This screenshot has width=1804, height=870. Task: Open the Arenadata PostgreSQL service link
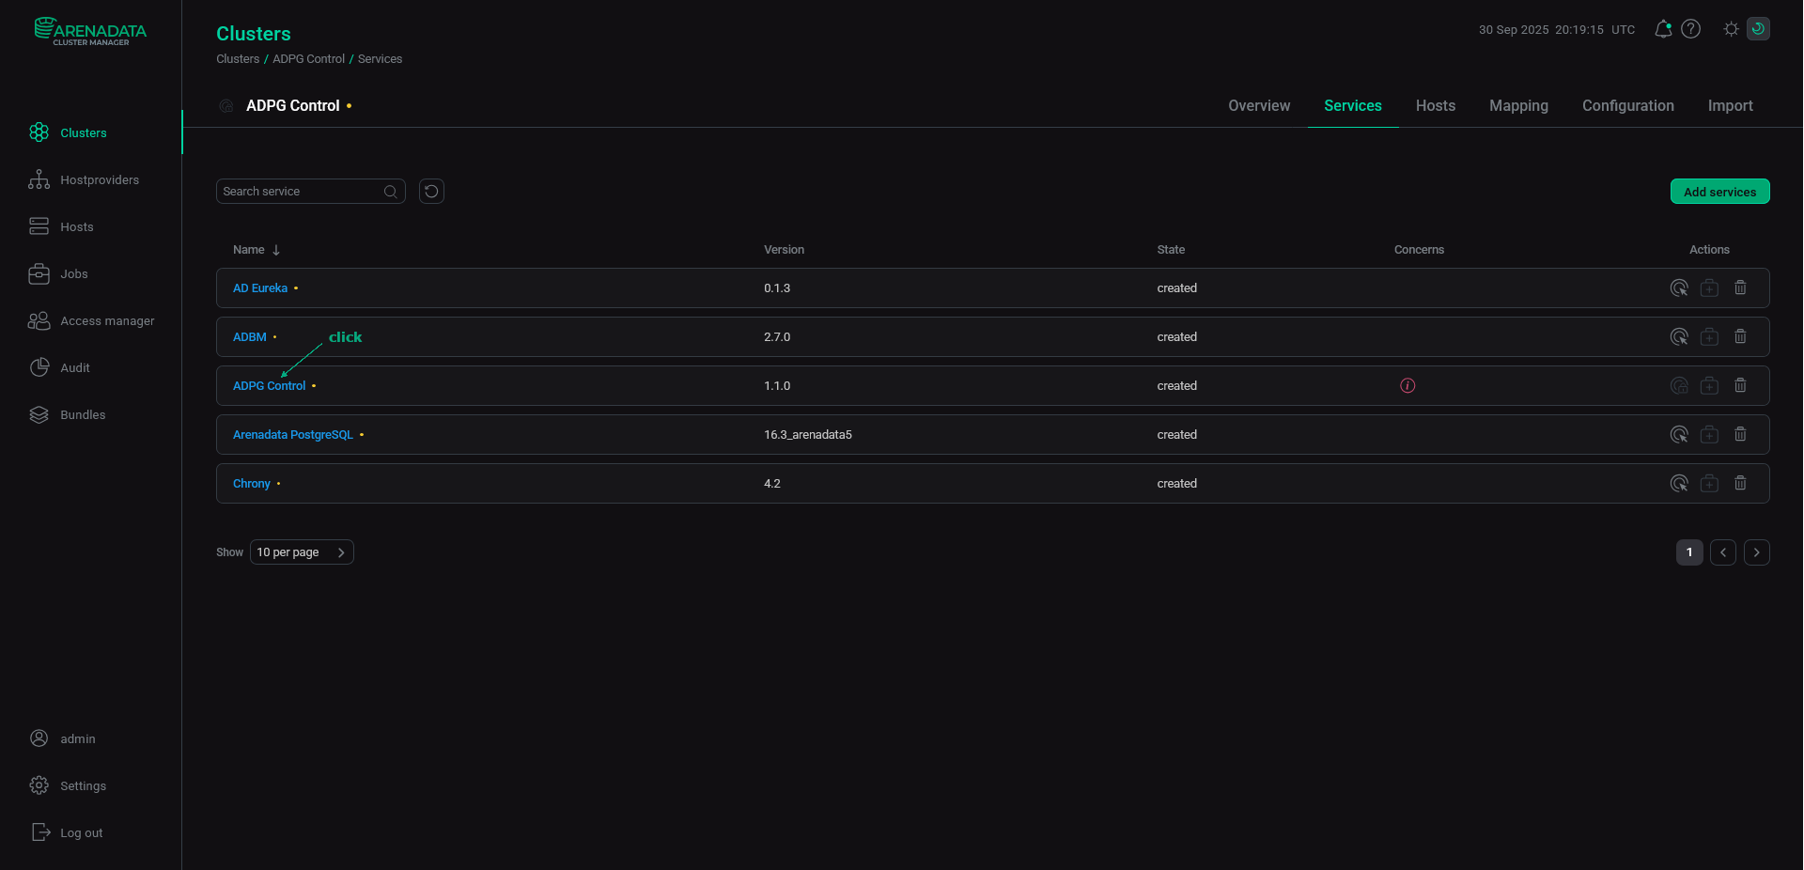[x=292, y=434]
